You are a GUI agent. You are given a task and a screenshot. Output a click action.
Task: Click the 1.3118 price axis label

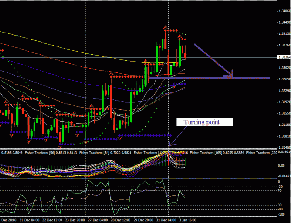[284, 125]
